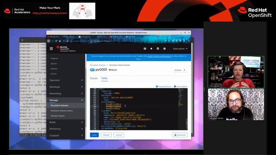Click the blue PV resource badge
Viewport: 276px width, 155px height.
coord(92,70)
